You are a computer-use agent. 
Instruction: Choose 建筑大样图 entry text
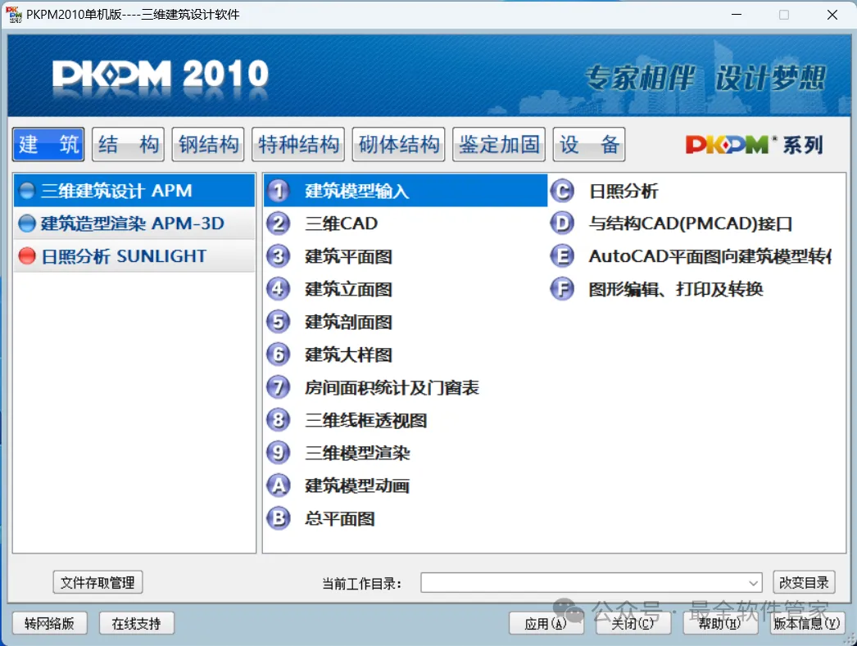click(x=348, y=355)
